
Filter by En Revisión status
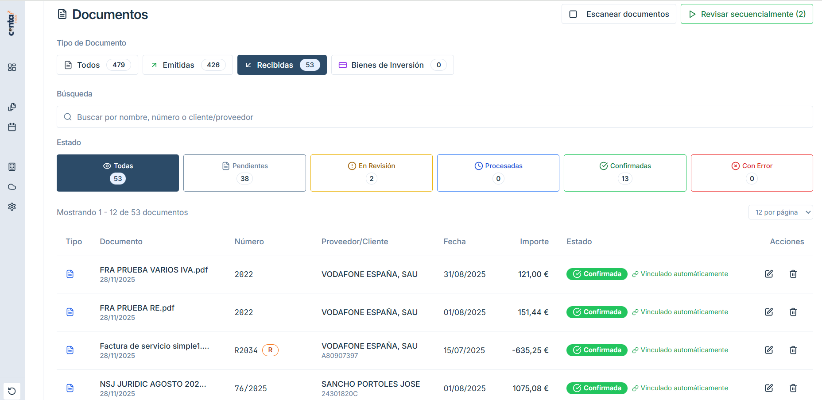(x=371, y=173)
